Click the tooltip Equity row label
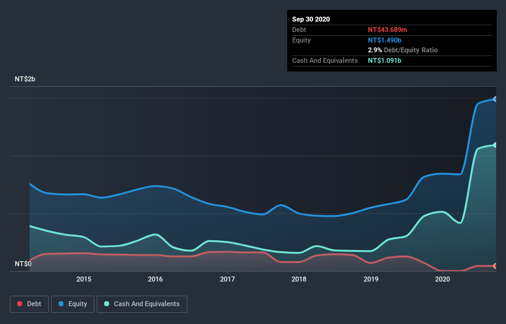 click(x=301, y=40)
